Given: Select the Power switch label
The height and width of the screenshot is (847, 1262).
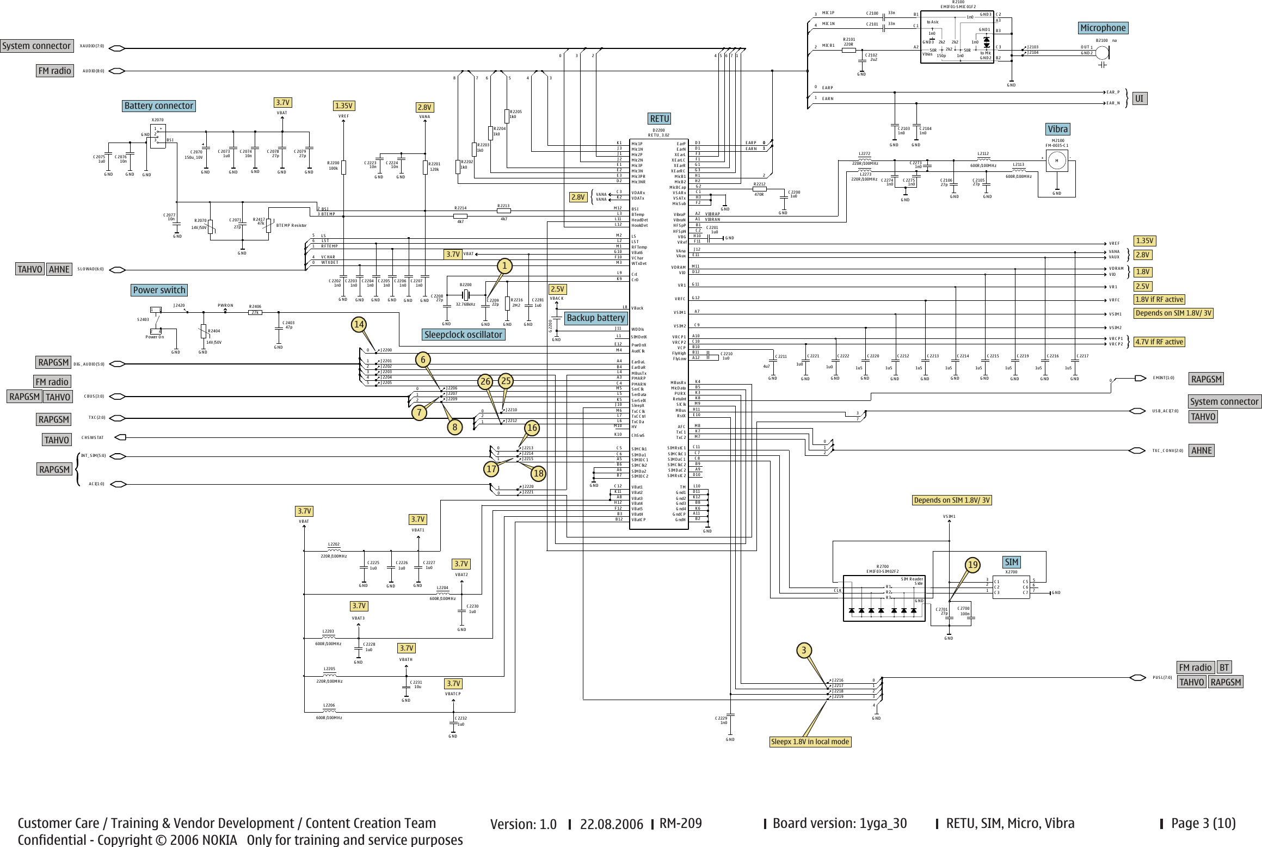Looking at the screenshot, I should click(159, 290).
